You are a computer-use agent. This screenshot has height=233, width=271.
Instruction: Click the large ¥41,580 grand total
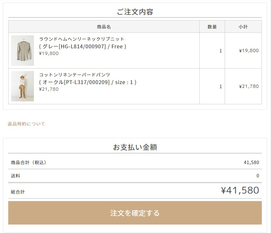[240, 190]
